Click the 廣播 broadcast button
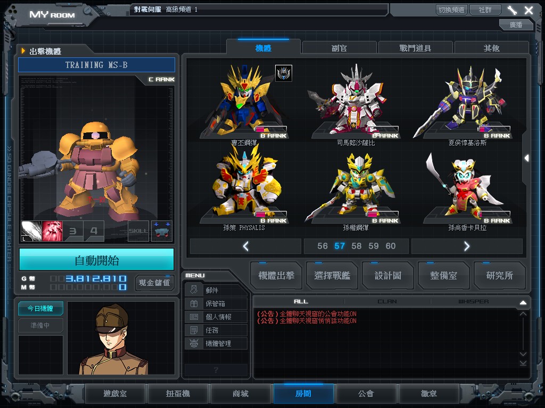Image resolution: width=545 pixels, height=408 pixels. click(516, 24)
